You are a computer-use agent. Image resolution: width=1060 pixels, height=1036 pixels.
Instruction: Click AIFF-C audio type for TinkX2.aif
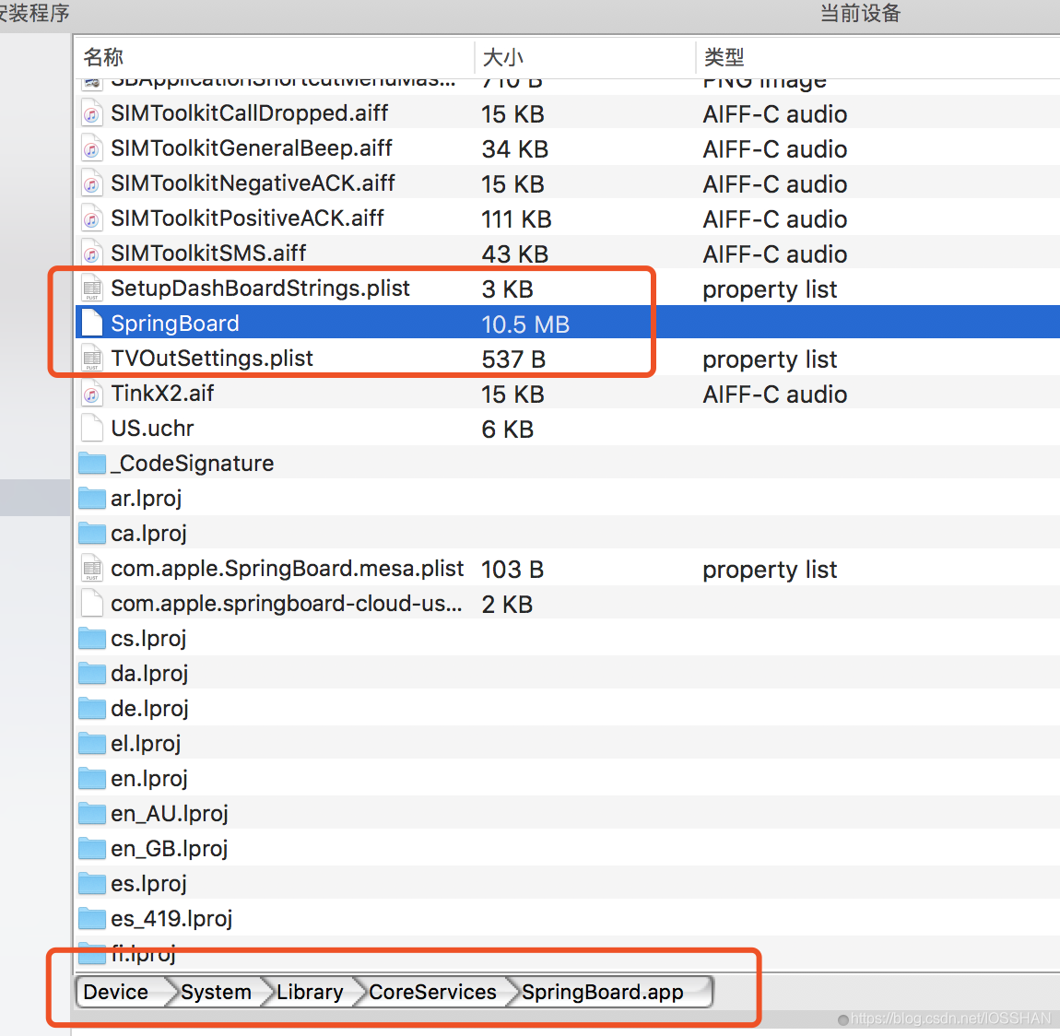[774, 394]
